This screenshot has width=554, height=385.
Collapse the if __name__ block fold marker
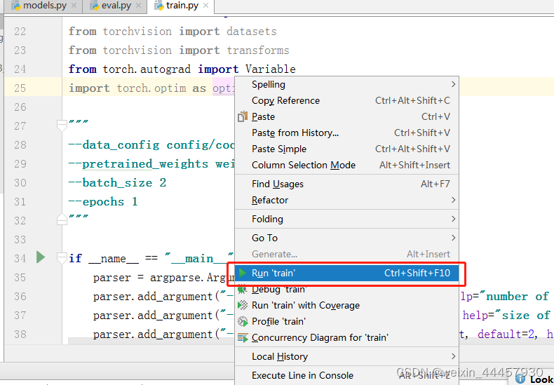click(62, 258)
